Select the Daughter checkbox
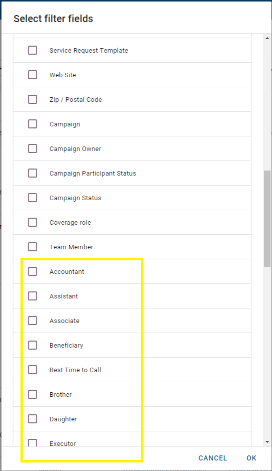 point(32,419)
